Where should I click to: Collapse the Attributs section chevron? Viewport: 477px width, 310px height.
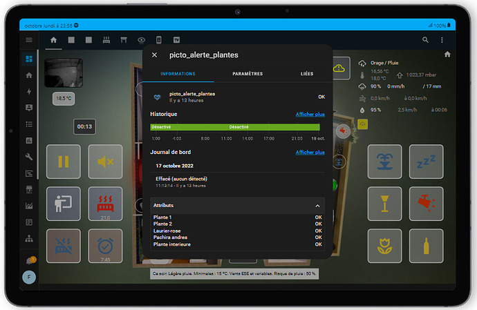317,206
